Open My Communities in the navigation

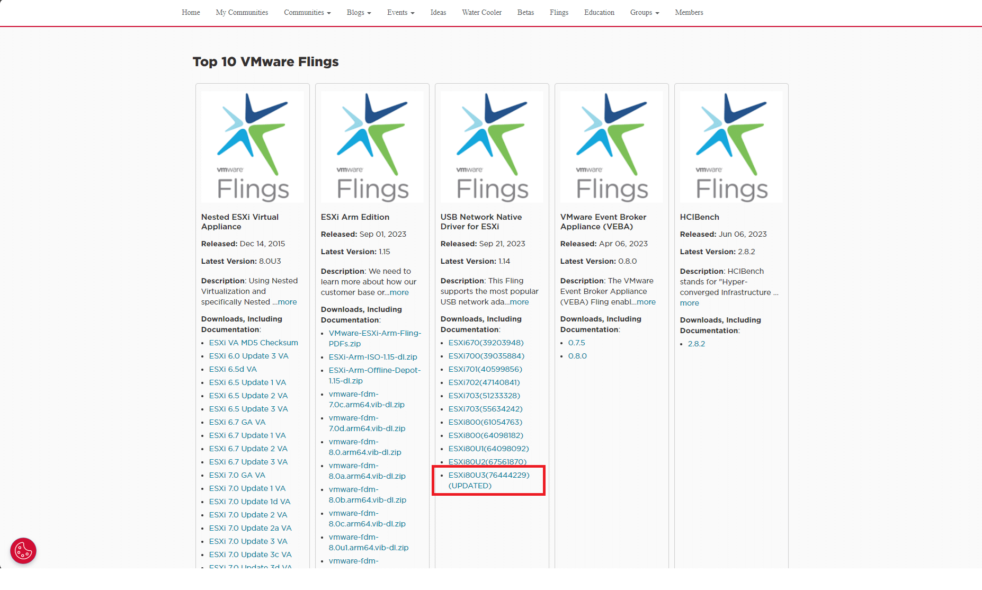tap(242, 12)
